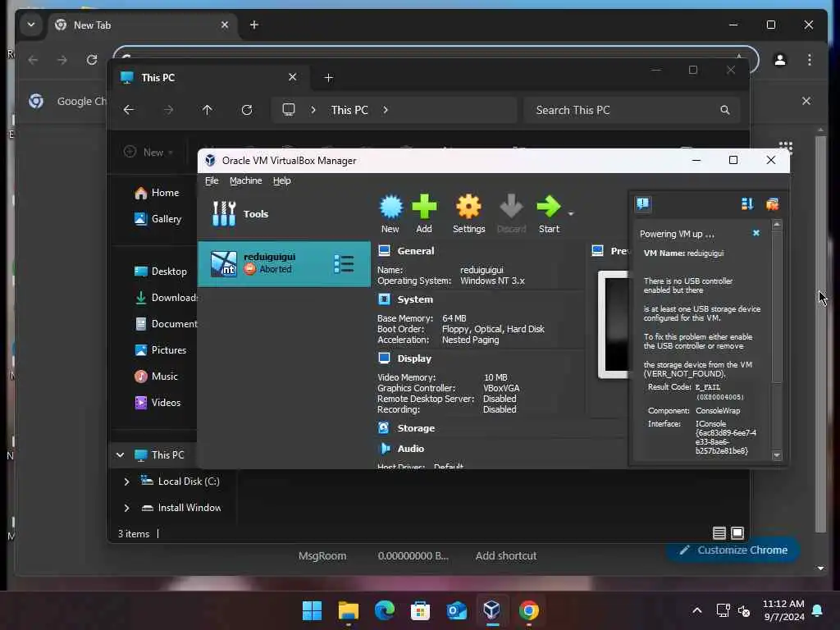Click the Preview panel icon

point(597,251)
